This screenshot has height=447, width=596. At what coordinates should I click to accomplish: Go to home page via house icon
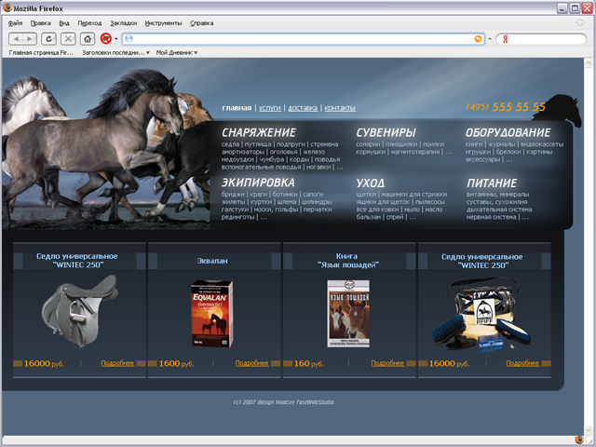(88, 39)
